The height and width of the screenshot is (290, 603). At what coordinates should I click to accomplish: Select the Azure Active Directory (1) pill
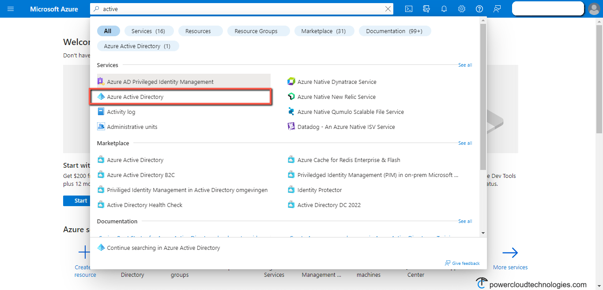(x=137, y=46)
